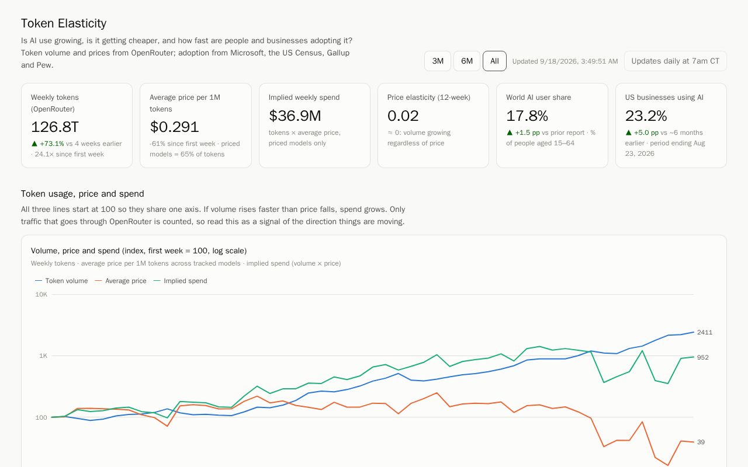Click the "1K" y-axis label
748x467 pixels.
pos(43,356)
